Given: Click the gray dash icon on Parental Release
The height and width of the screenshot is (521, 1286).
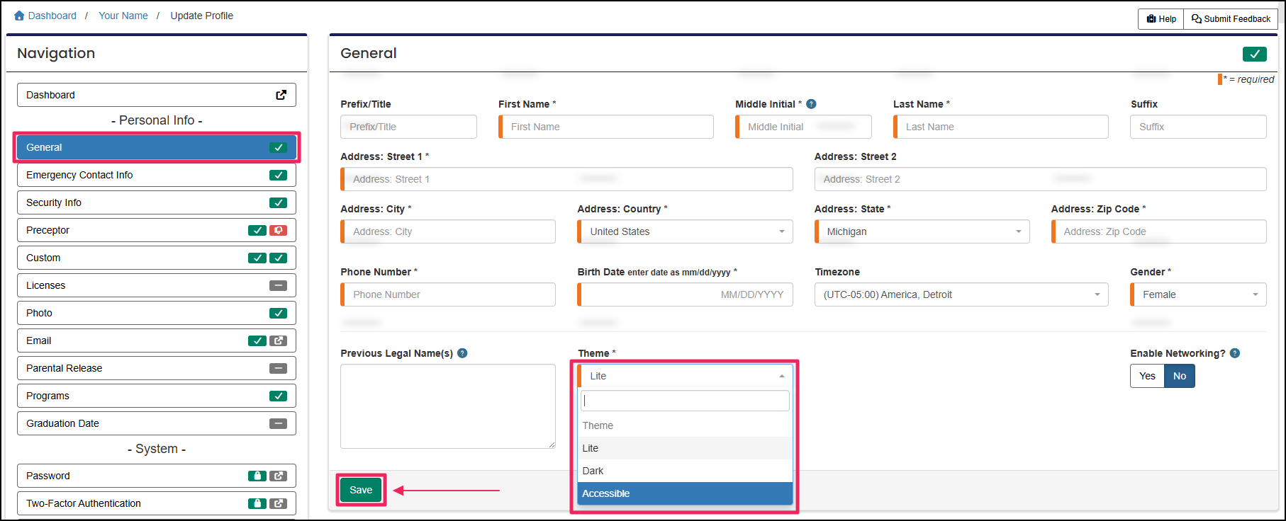Looking at the screenshot, I should coord(278,368).
